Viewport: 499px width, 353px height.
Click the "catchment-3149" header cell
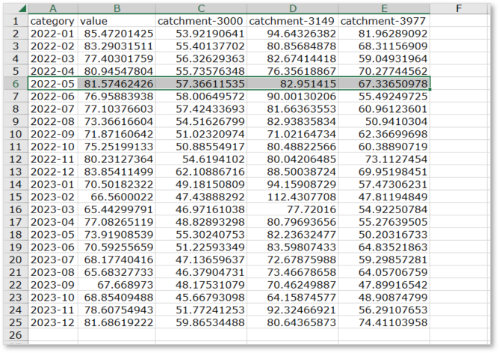292,22
